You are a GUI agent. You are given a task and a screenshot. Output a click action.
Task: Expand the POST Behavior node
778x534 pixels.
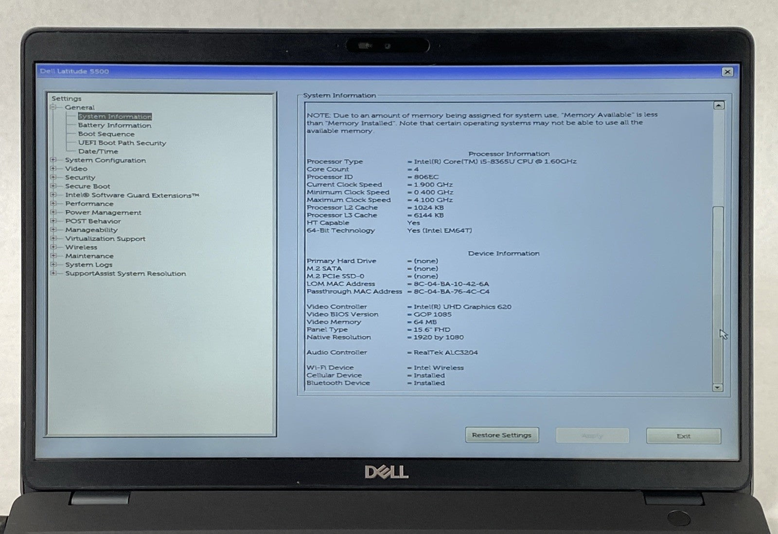[53, 221]
